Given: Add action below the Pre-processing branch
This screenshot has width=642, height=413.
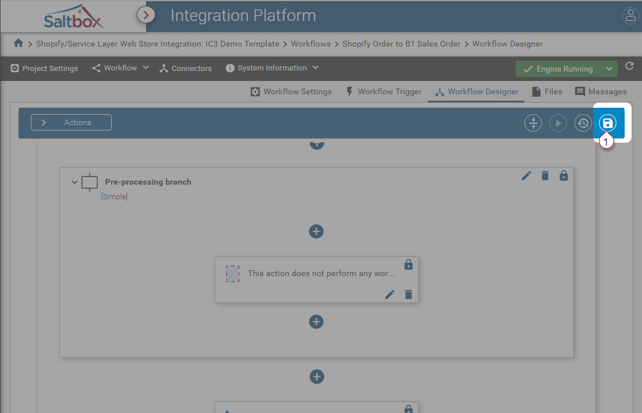Looking at the screenshot, I should pyautogui.click(x=317, y=376).
